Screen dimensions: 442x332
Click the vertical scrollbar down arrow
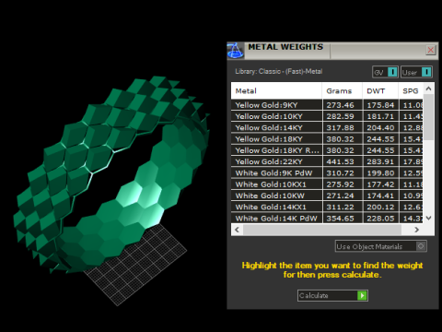point(429,218)
